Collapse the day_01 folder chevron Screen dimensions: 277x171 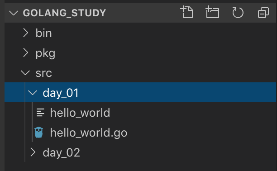point(33,93)
